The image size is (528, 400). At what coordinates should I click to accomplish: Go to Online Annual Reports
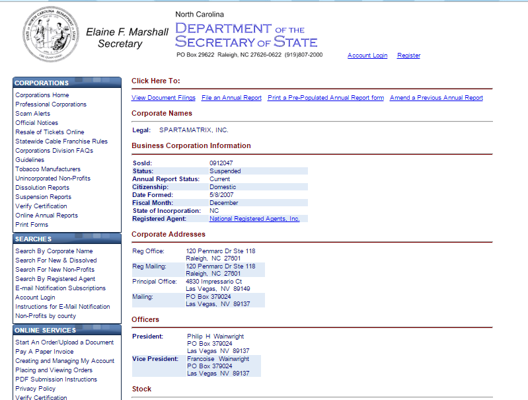[46, 216]
